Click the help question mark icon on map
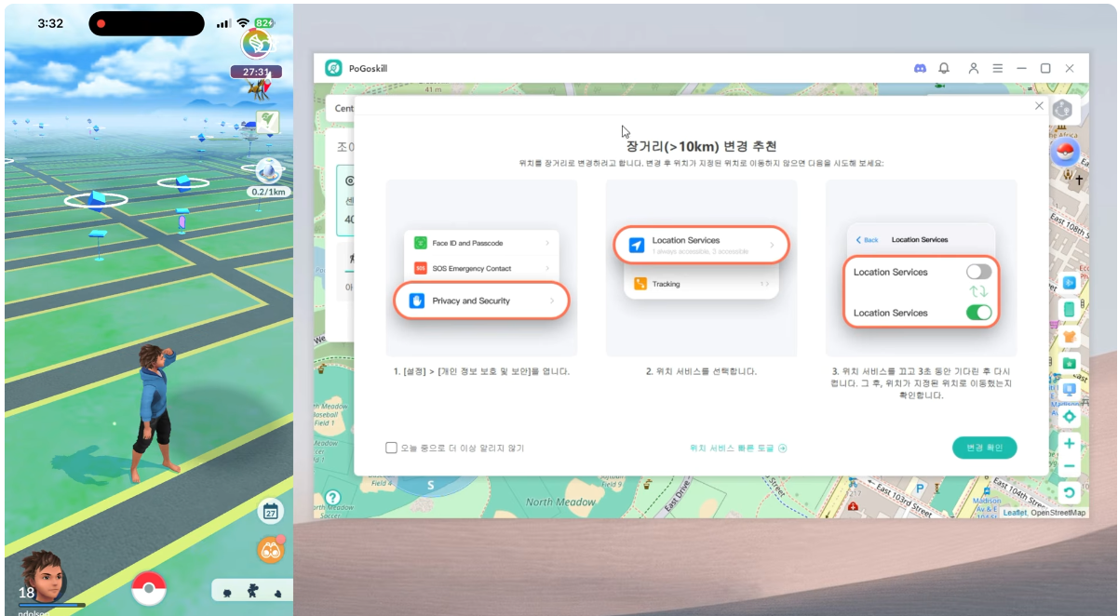The width and height of the screenshot is (1118, 616). [332, 498]
